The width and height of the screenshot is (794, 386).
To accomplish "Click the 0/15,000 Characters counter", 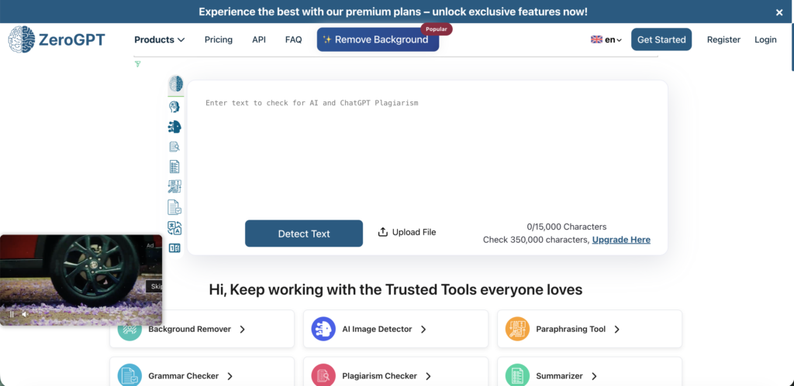I will pyautogui.click(x=567, y=227).
